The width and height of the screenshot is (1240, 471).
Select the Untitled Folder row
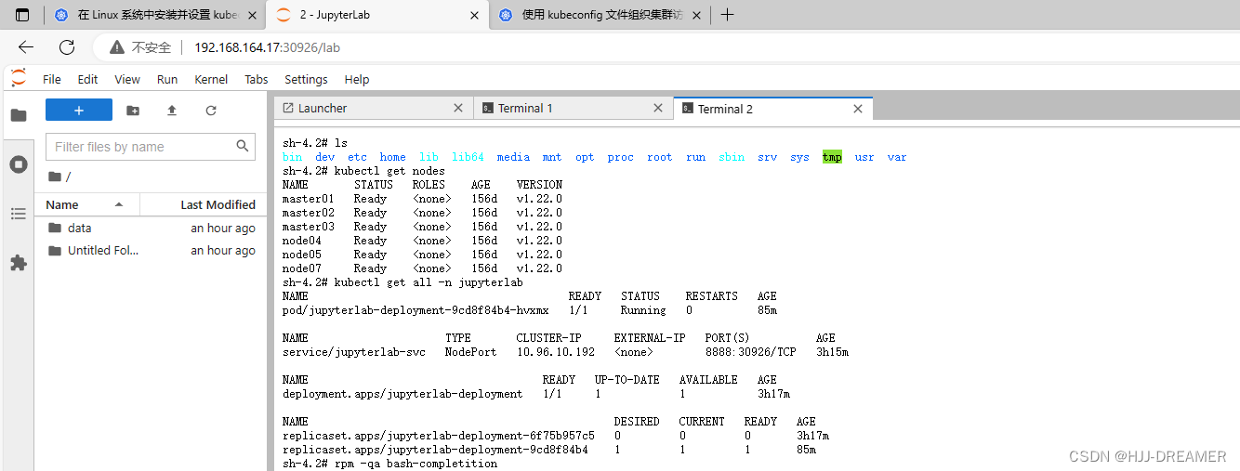click(x=151, y=251)
